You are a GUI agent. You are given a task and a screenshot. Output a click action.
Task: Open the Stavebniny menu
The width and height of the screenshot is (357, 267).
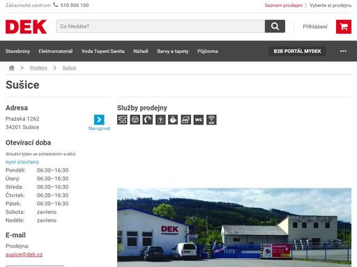[17, 51]
